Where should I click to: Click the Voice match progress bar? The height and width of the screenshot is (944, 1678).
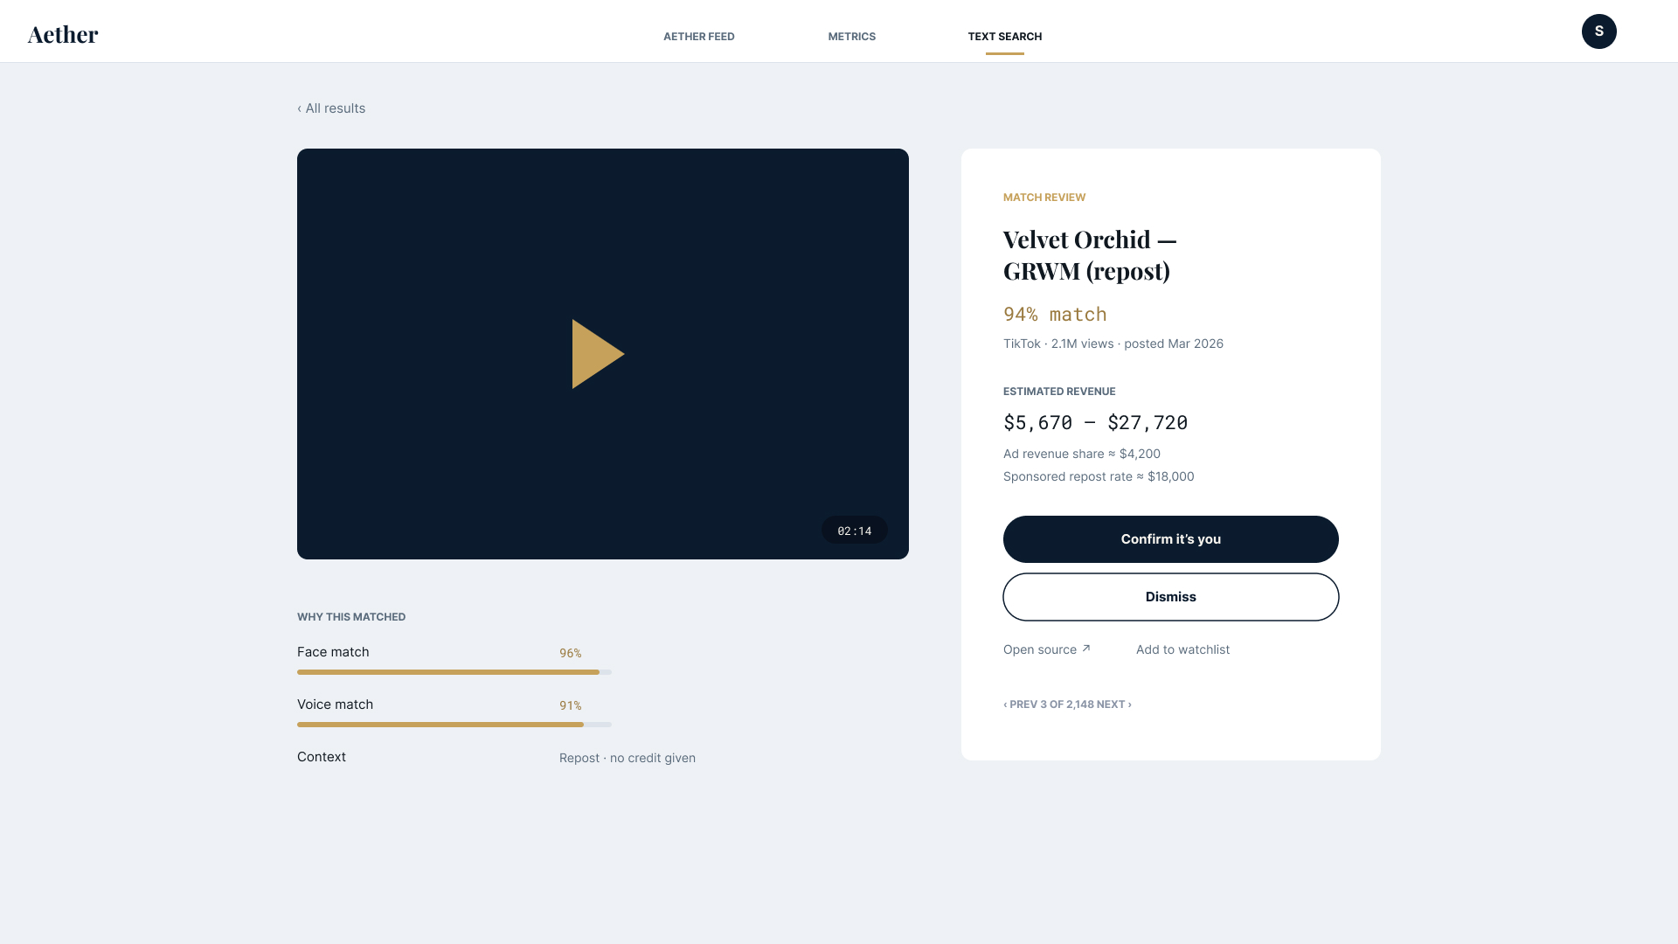[454, 725]
